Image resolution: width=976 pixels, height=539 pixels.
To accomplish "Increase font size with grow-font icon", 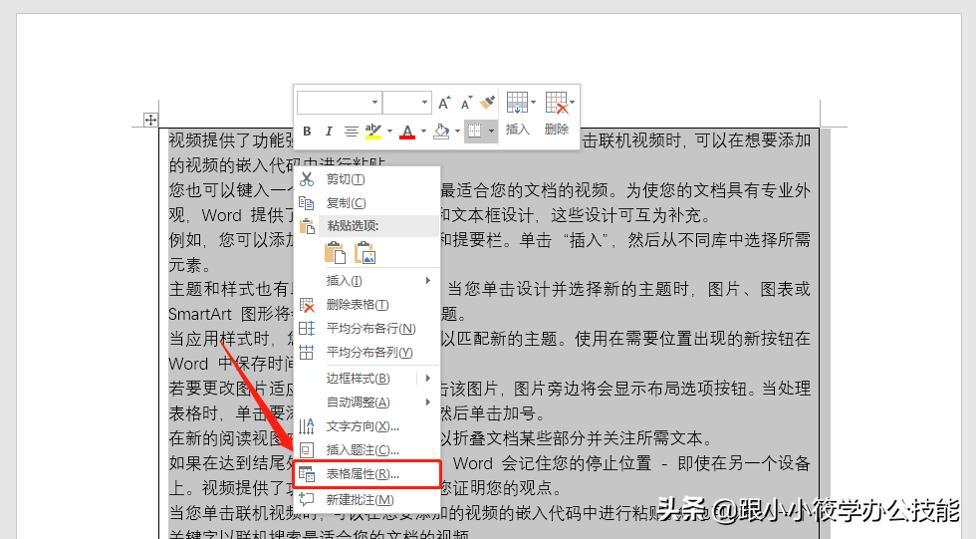I will coord(444,103).
